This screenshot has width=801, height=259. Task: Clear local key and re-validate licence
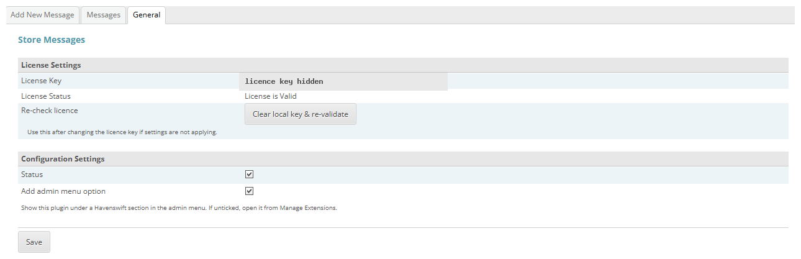[301, 114]
